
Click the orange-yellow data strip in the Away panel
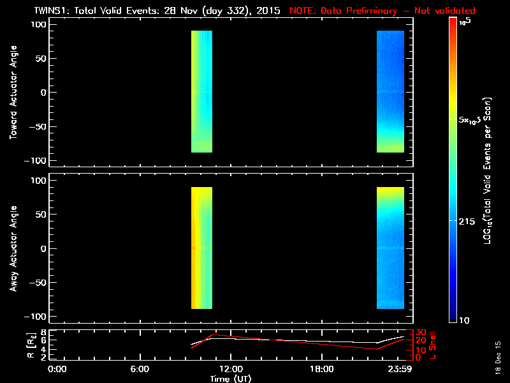pos(201,248)
